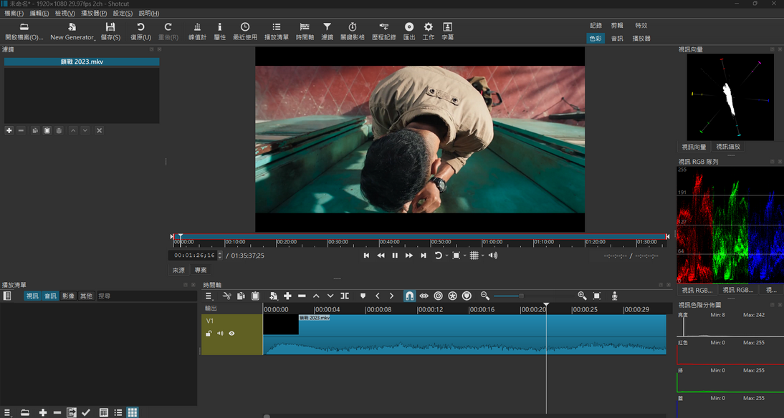Toggle ripple mode concentric-circle icon
This screenshot has width=784, height=418.
coord(438,296)
